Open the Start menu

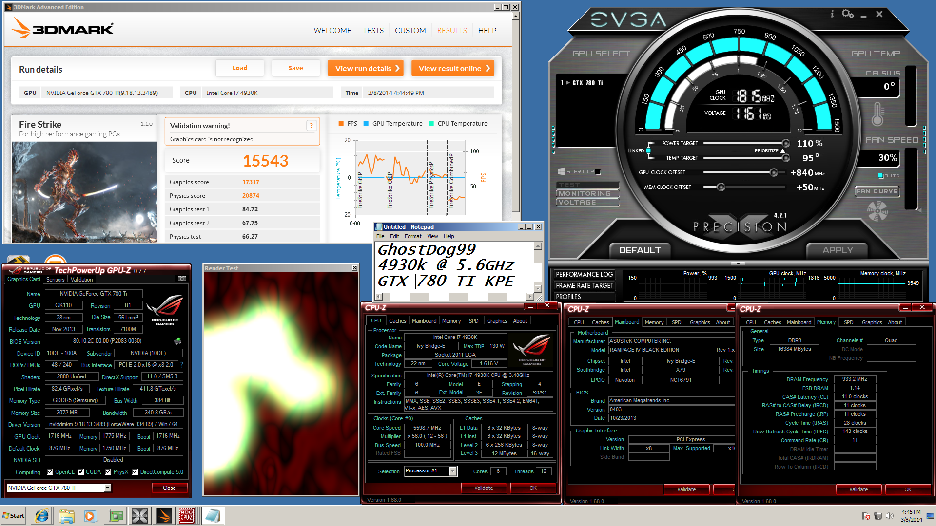point(14,516)
